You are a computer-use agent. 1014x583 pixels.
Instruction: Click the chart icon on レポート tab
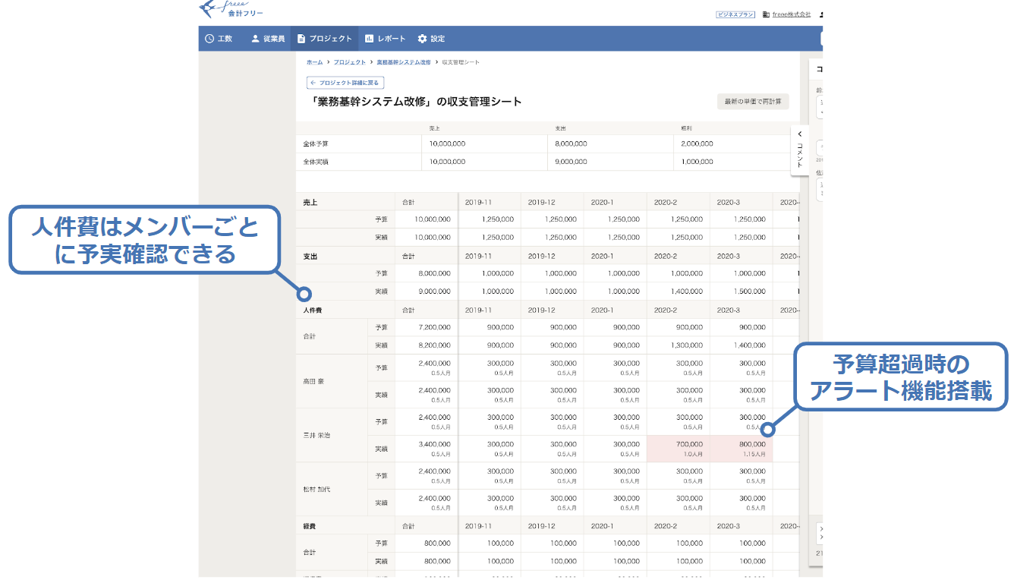tap(369, 38)
